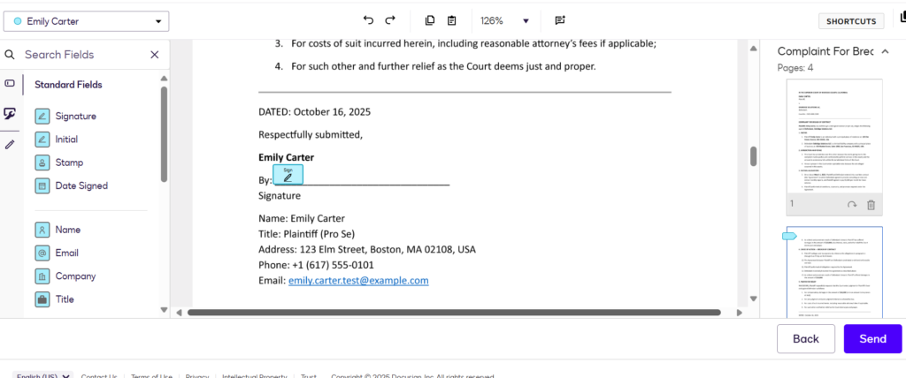Select the Signature field

click(x=75, y=116)
